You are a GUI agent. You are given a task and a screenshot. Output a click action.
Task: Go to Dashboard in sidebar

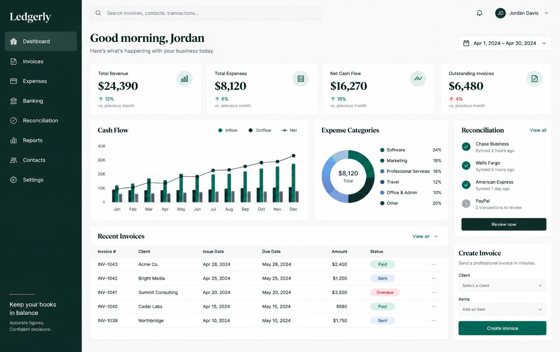(x=41, y=41)
